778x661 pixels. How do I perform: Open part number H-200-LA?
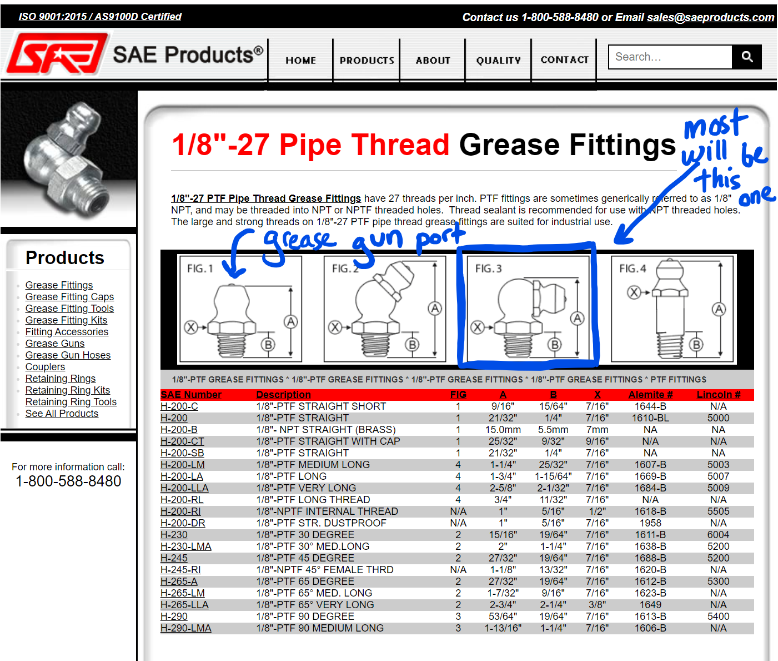click(182, 476)
